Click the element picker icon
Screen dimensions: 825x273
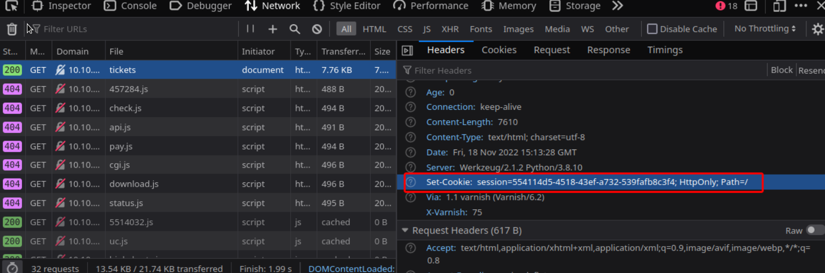click(12, 6)
